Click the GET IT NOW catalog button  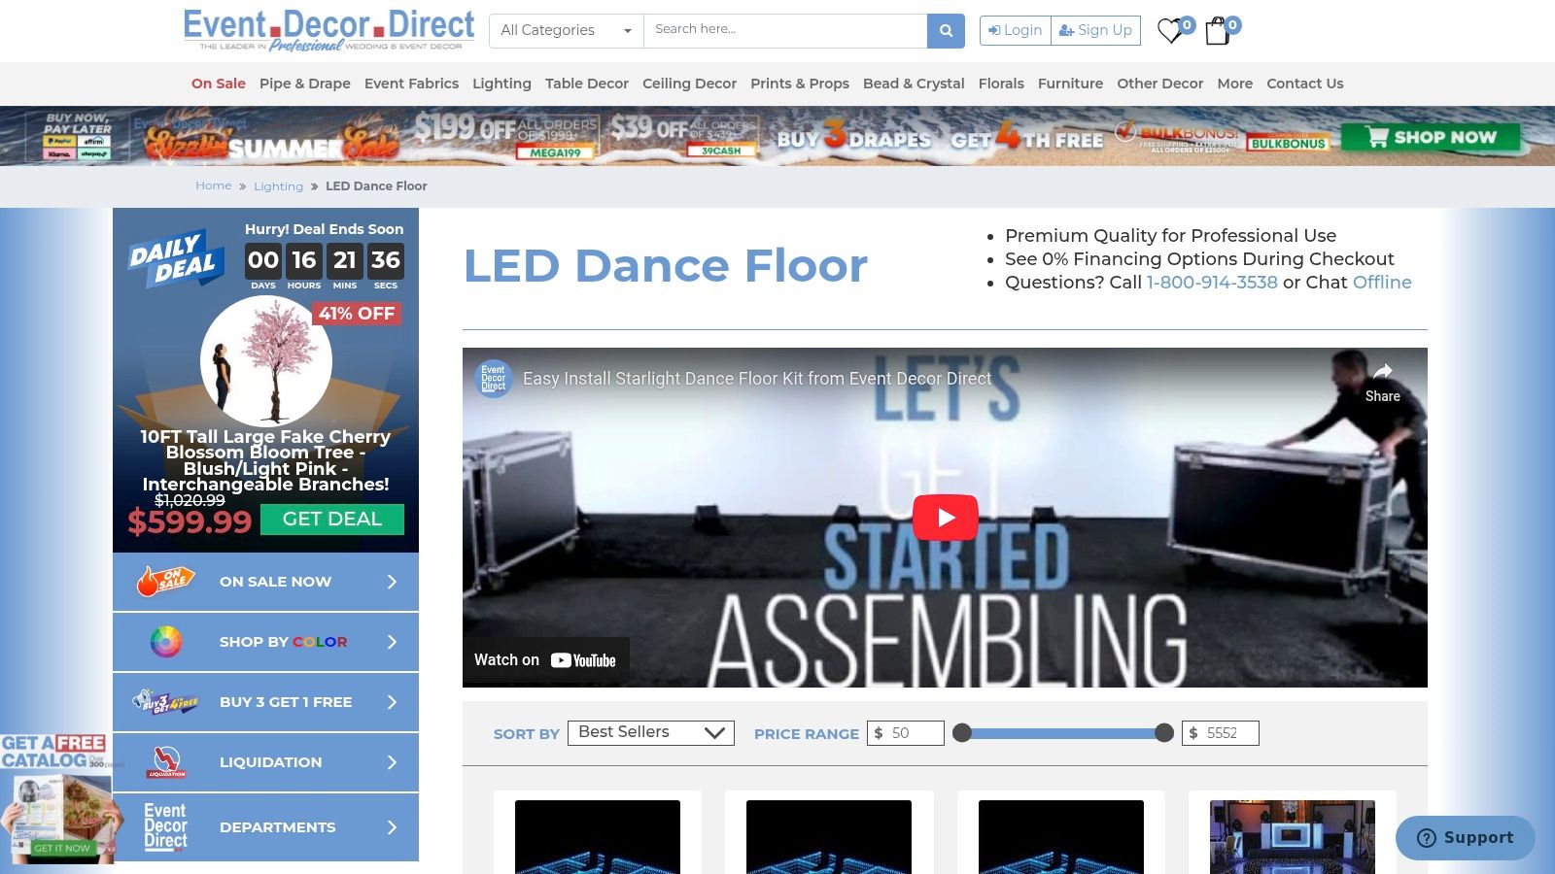tap(62, 848)
